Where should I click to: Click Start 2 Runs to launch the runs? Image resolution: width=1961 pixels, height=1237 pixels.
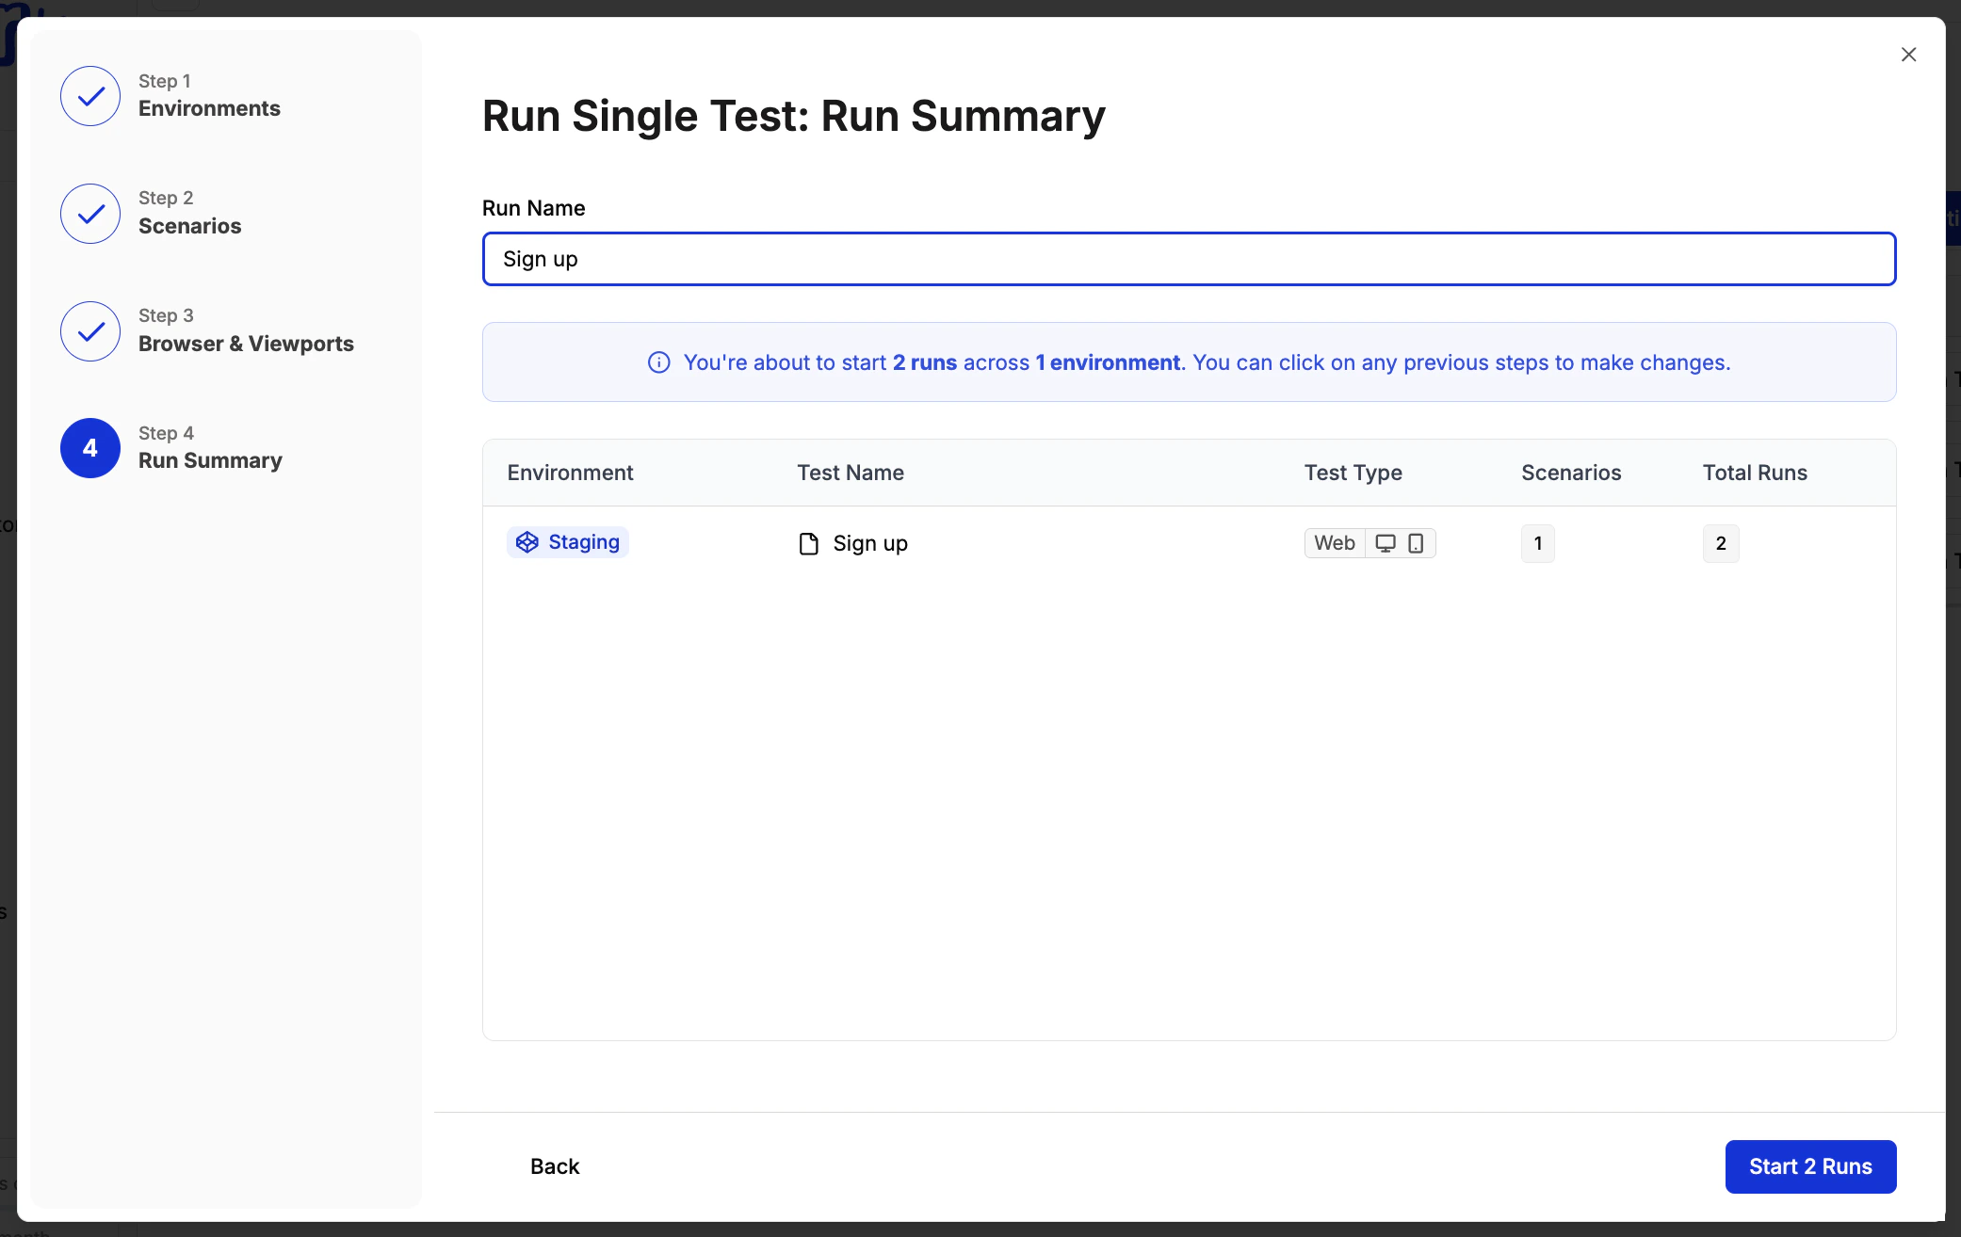tap(1810, 1166)
